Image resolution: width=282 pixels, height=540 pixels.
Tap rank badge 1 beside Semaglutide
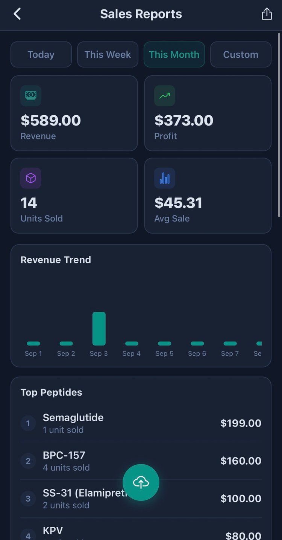click(28, 423)
